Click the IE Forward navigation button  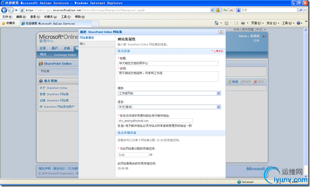click(x=11, y=10)
